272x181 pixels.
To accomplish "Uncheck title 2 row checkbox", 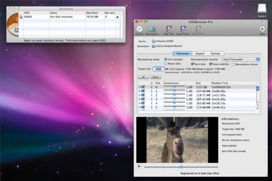I will click(143, 95).
